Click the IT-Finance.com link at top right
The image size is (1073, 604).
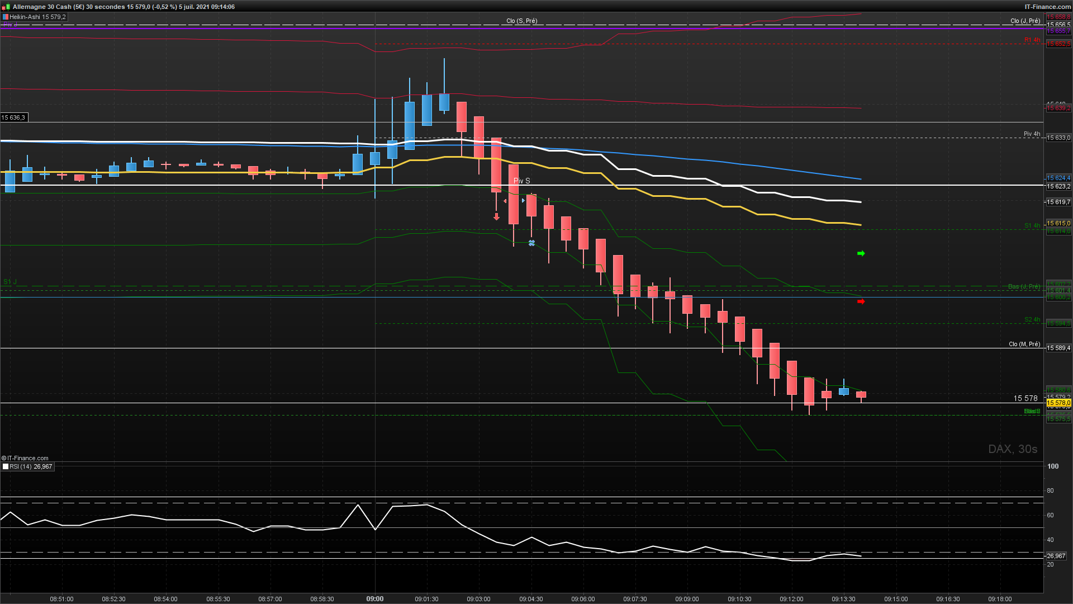(x=1047, y=7)
